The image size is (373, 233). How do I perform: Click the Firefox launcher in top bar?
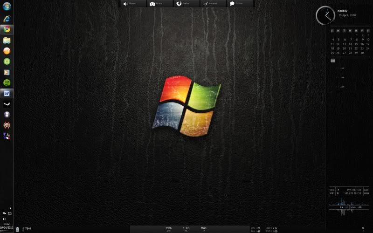186,4
